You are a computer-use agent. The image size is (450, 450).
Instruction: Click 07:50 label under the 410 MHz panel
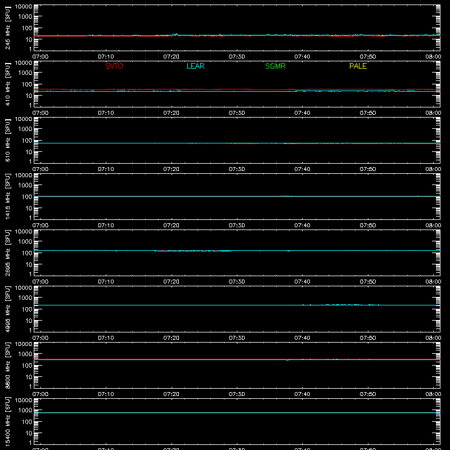(368, 113)
